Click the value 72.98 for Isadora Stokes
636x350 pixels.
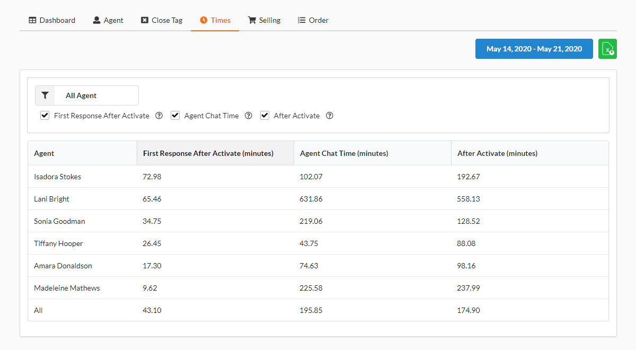(x=152, y=177)
